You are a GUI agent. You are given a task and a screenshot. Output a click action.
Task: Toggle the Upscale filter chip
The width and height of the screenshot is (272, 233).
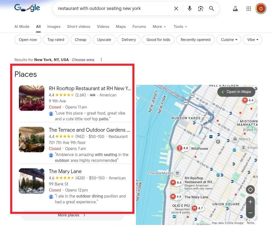click(104, 40)
